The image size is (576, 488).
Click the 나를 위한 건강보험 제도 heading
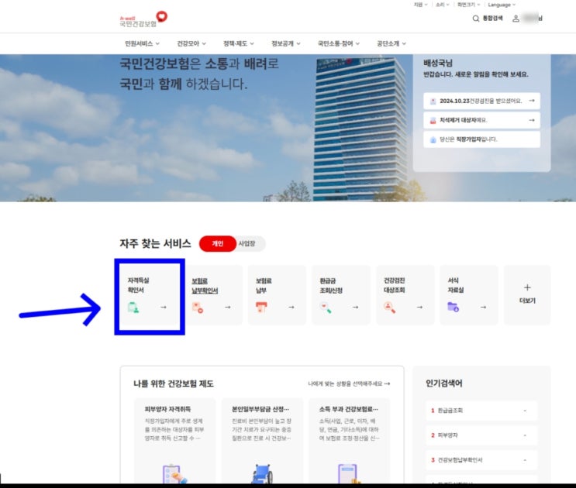pyautogui.click(x=174, y=383)
